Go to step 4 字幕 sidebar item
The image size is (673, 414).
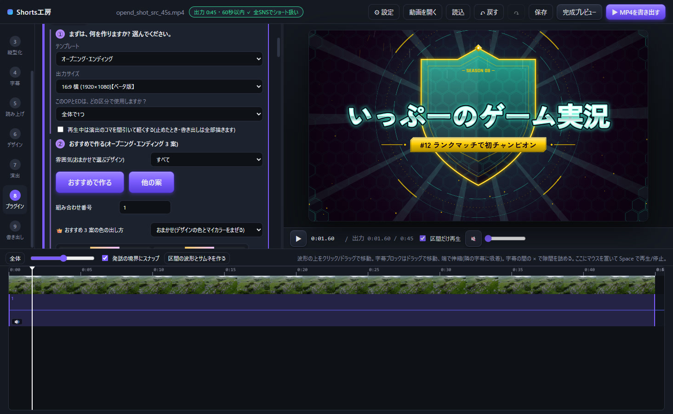(x=15, y=77)
